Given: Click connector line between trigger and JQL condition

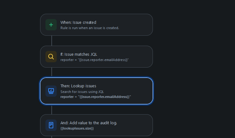Looking at the screenshot, I should click(52, 41).
